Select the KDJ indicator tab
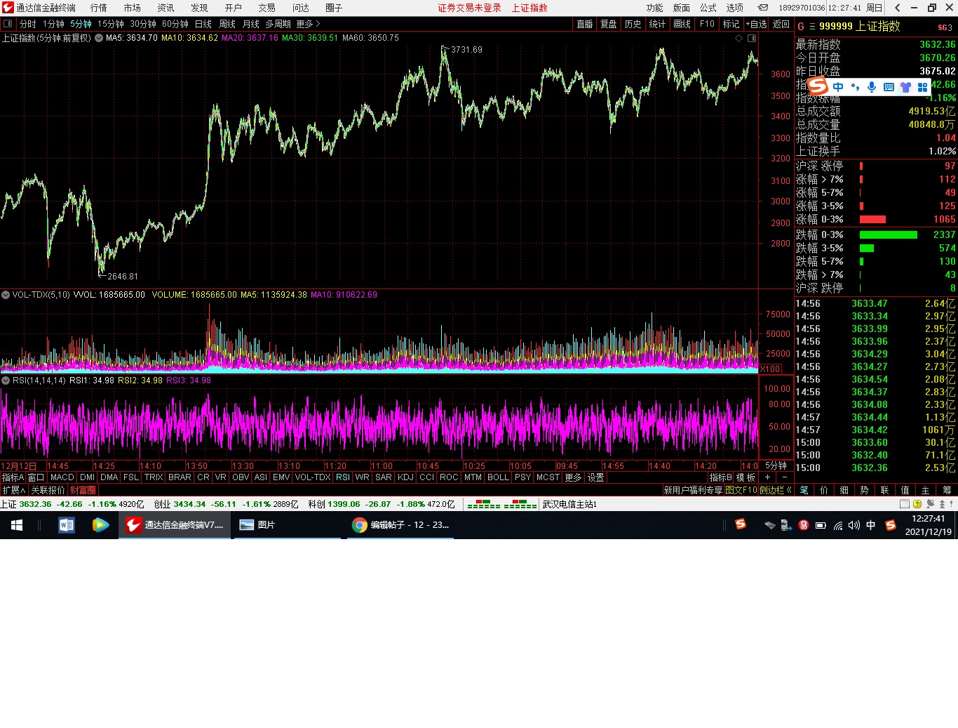 pyautogui.click(x=405, y=477)
